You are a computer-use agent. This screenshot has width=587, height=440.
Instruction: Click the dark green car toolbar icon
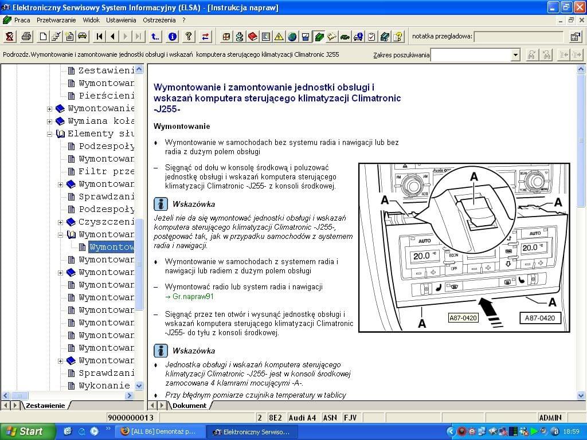[x=345, y=36]
